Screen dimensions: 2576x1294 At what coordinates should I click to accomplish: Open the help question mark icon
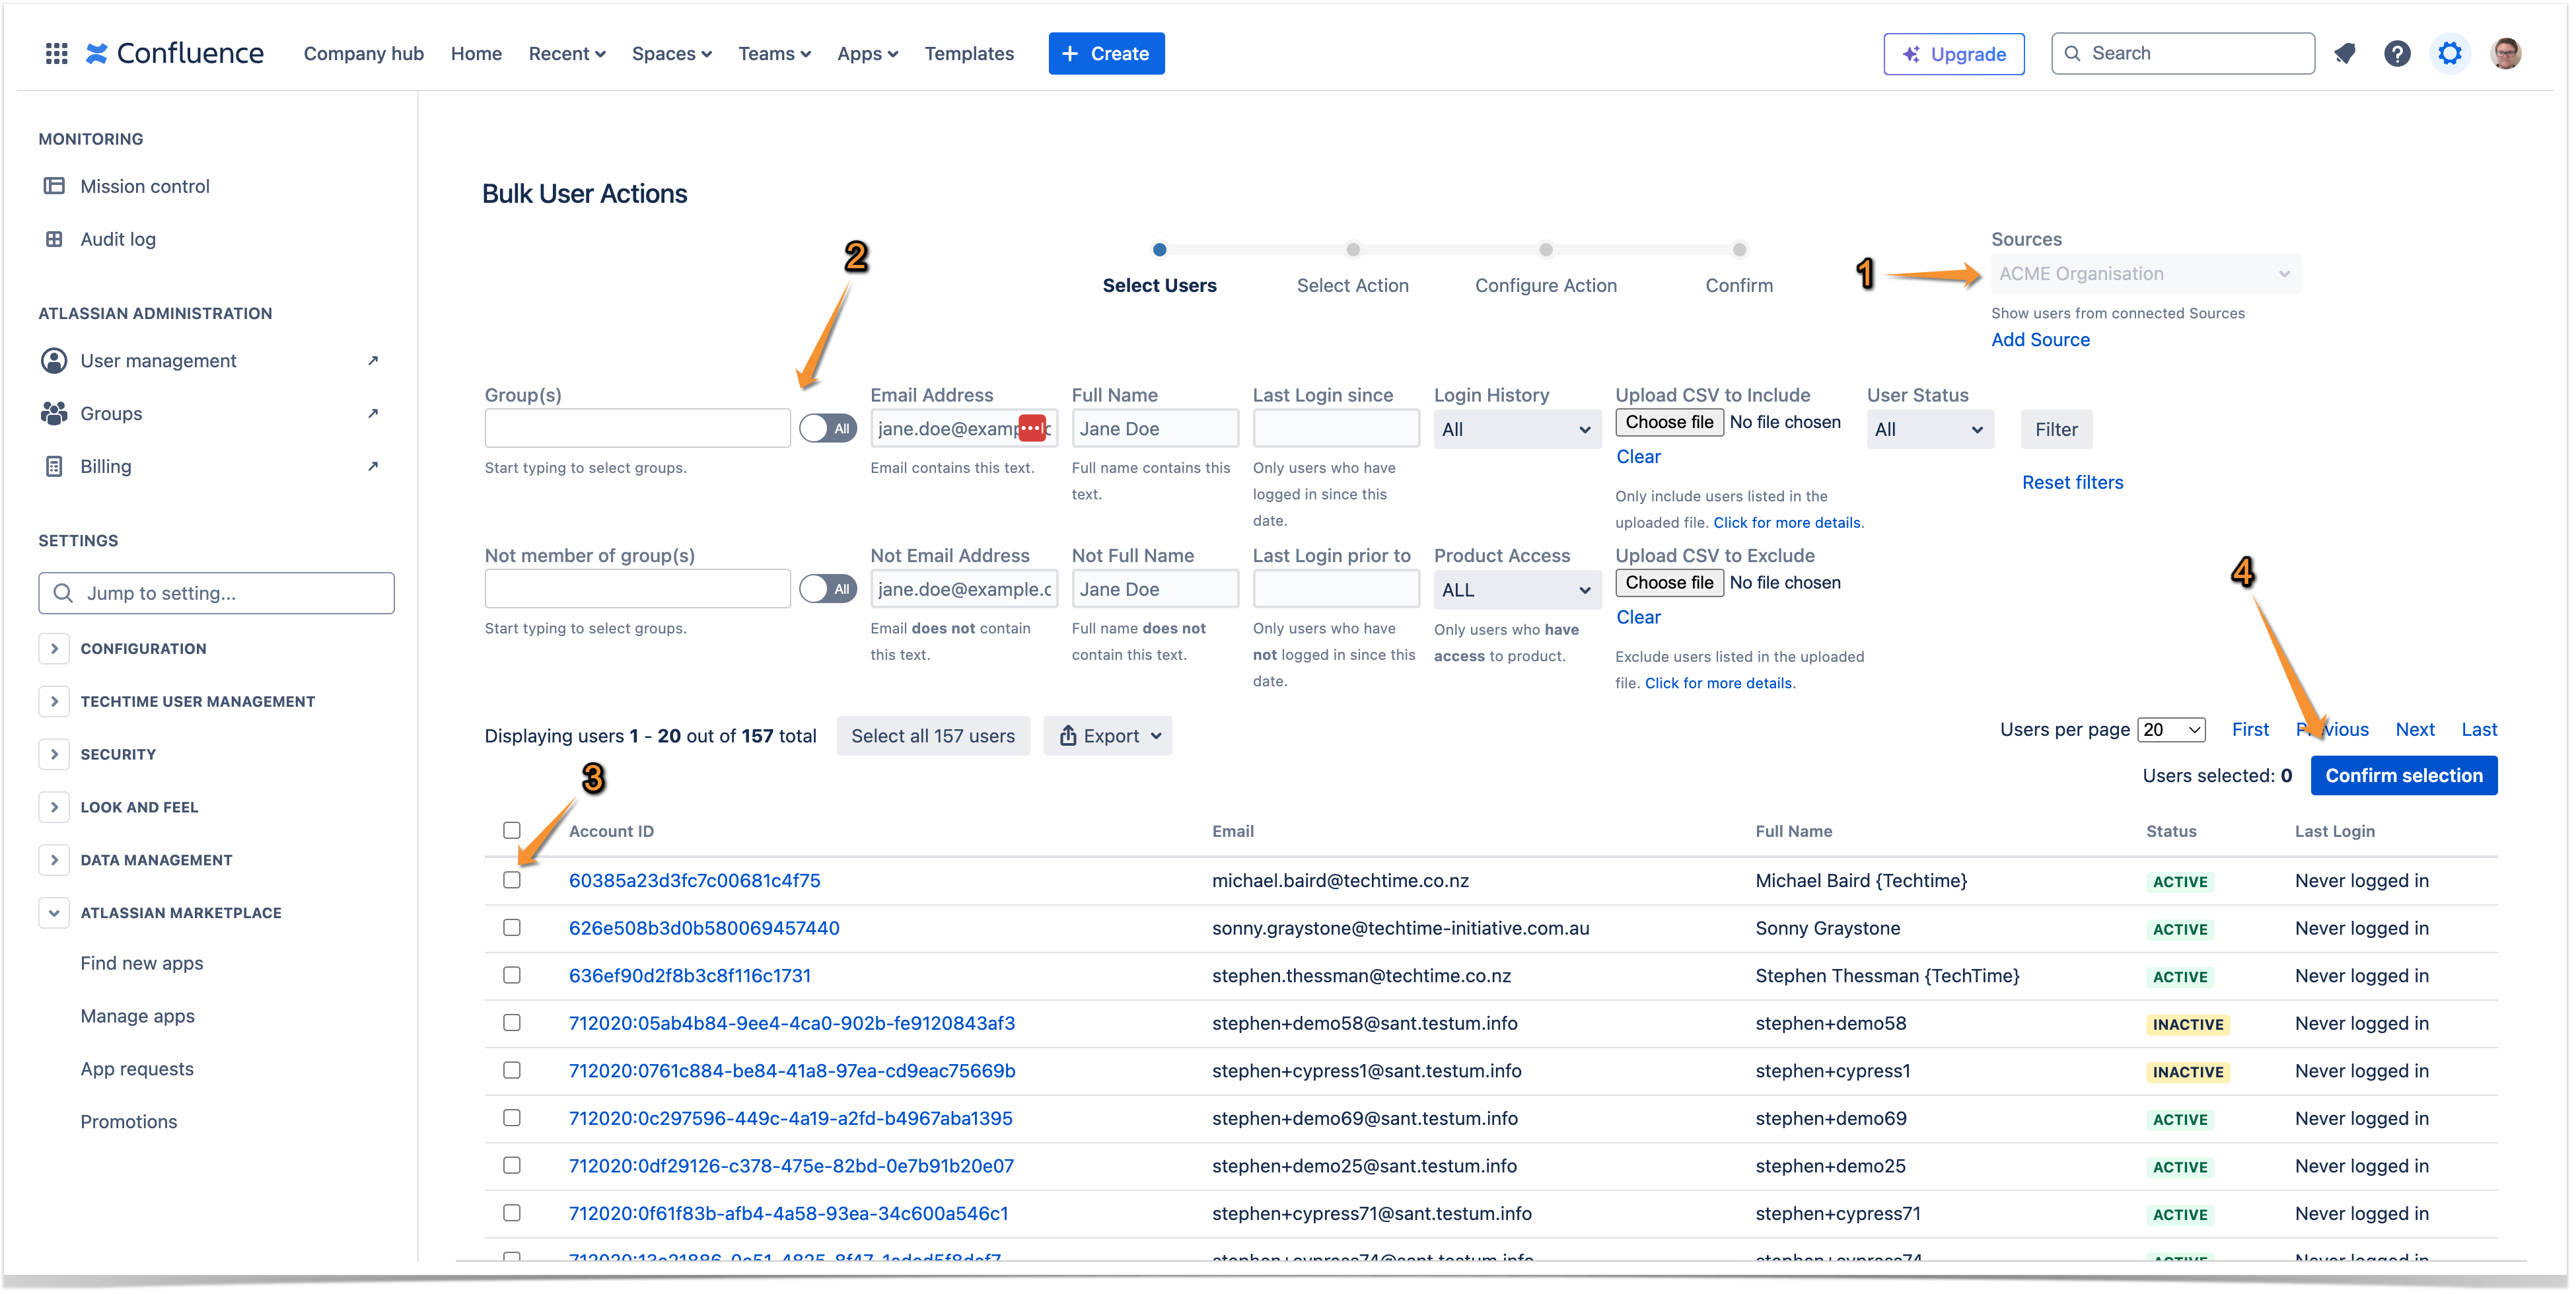click(2397, 53)
